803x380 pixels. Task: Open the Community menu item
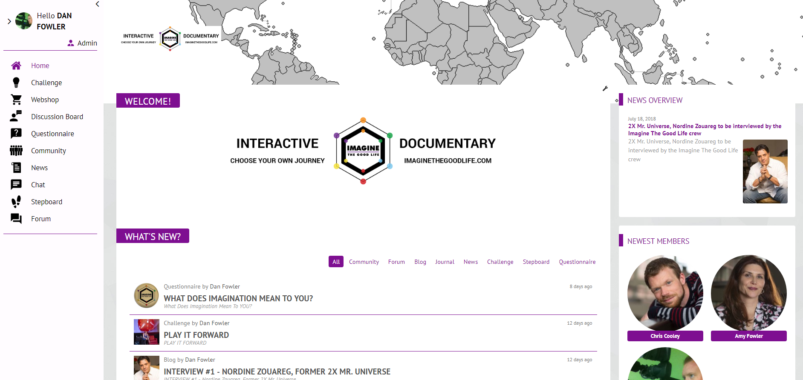click(49, 151)
